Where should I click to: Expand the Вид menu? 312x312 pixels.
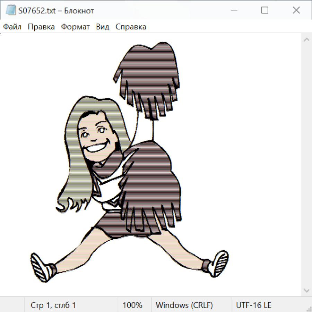pyautogui.click(x=103, y=27)
